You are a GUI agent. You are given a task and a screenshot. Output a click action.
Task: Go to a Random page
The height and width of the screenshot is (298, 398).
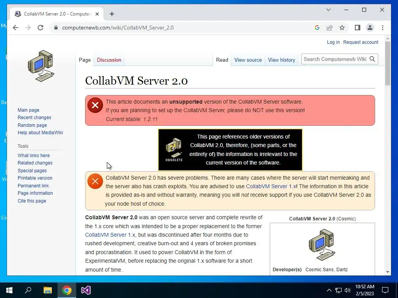(x=32, y=125)
